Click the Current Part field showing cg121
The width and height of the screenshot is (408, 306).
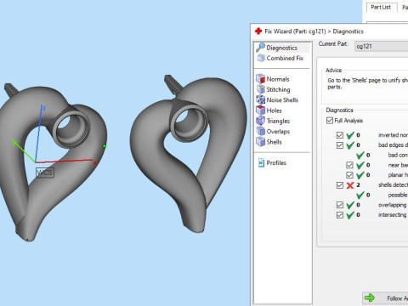[x=381, y=46]
